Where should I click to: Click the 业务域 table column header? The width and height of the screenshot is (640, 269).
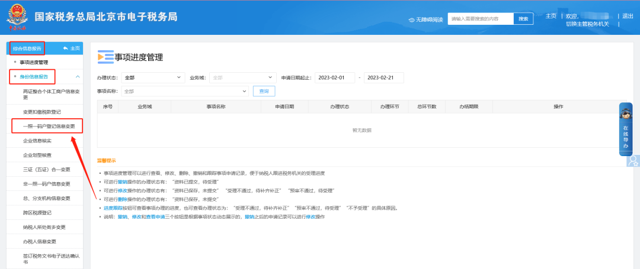pos(145,106)
